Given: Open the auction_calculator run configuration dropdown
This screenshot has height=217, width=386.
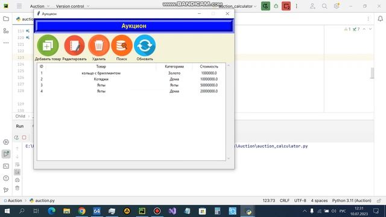Looking at the screenshot, I should click(x=237, y=6).
